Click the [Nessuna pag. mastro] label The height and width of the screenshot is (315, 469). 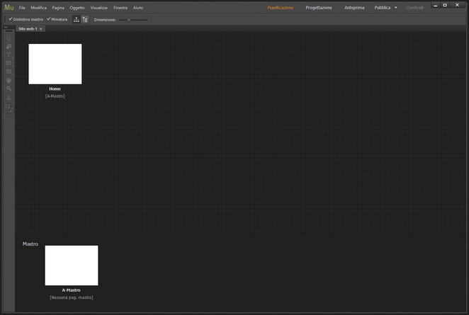pos(72,298)
